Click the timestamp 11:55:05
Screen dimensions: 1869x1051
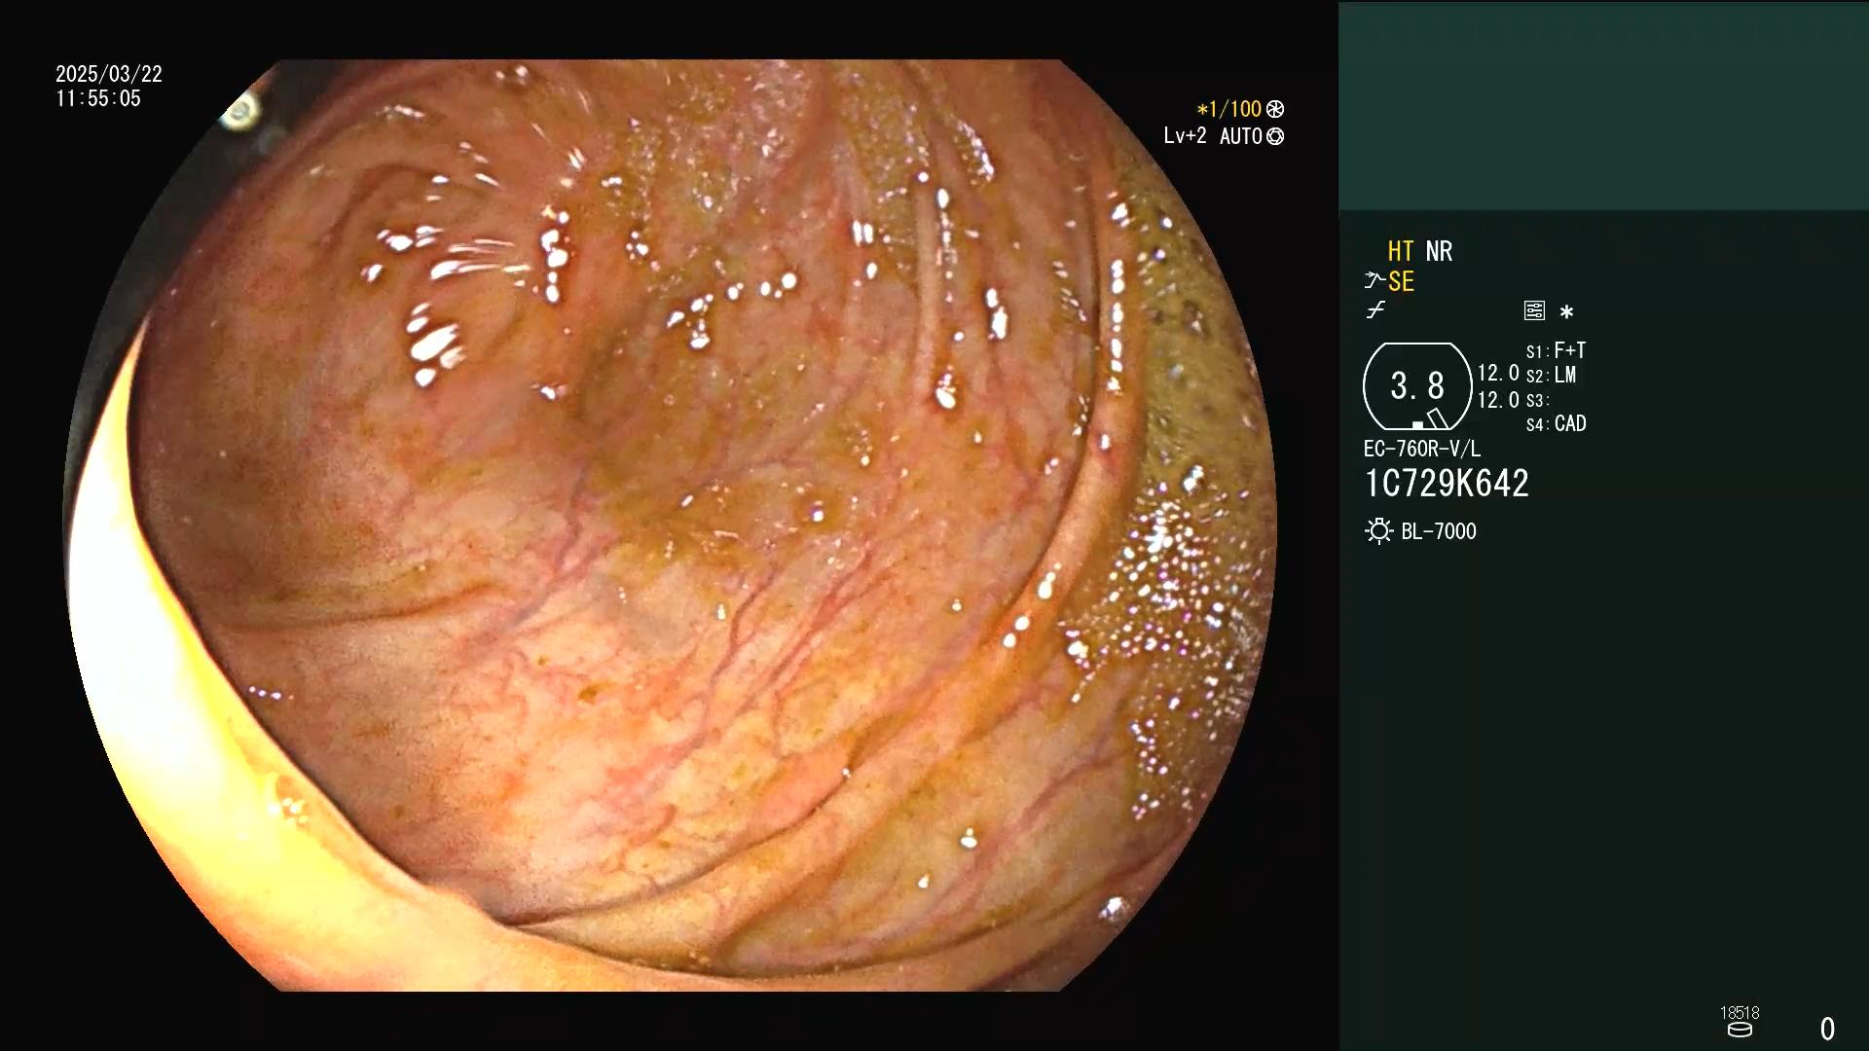click(98, 98)
